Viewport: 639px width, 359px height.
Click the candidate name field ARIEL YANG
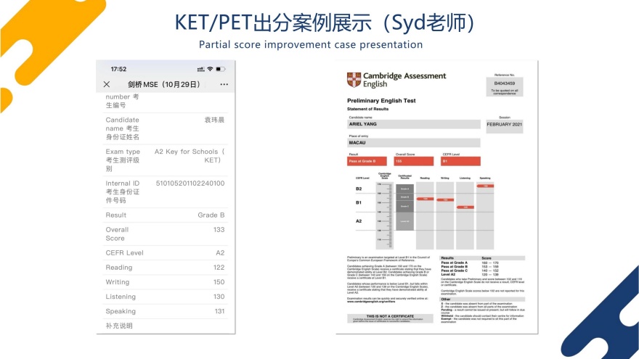[x=414, y=124]
